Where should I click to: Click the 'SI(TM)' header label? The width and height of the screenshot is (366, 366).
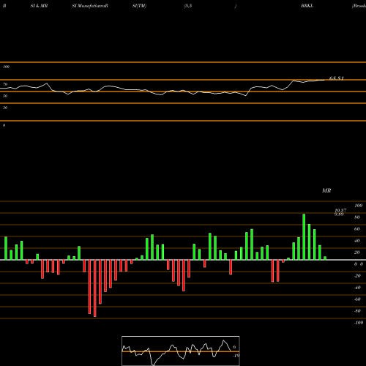(139, 6)
